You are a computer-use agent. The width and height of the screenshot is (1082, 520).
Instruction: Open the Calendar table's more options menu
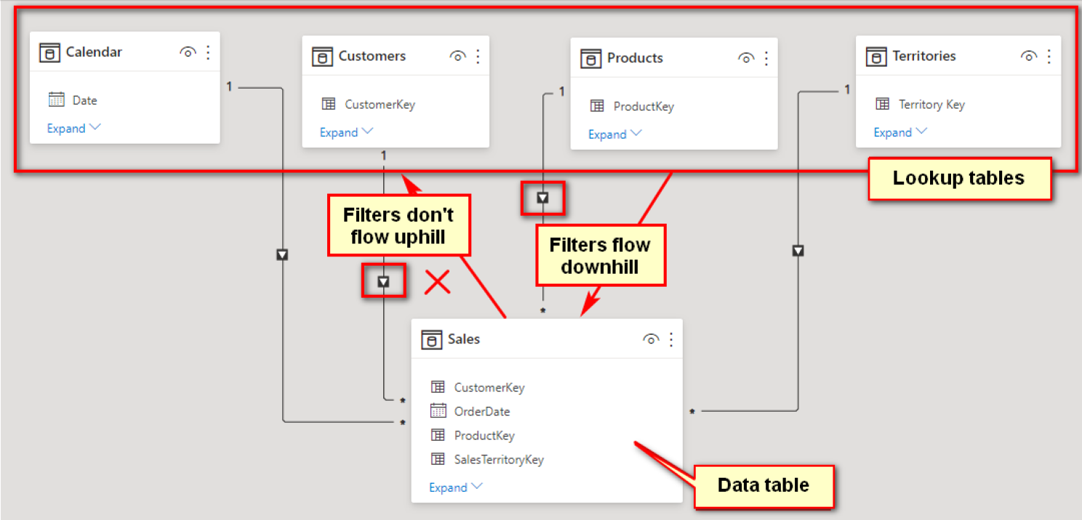tap(208, 52)
